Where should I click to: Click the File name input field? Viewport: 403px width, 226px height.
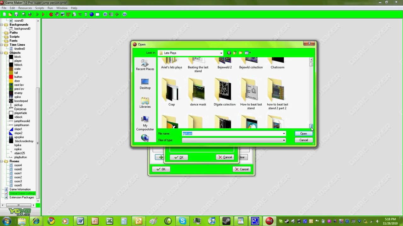[232, 134]
